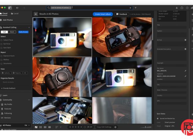Open the help question mark icon

[x=187, y=8]
